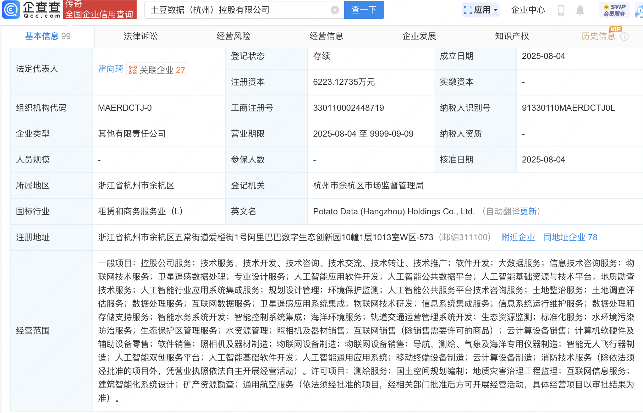
Task: Go to the 企业发展 tab
Action: (419, 36)
